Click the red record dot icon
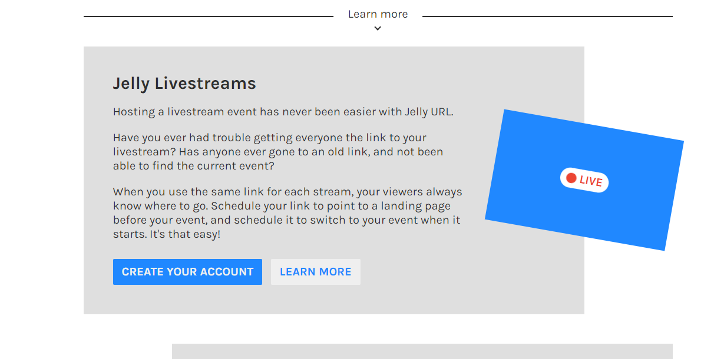 pos(571,178)
